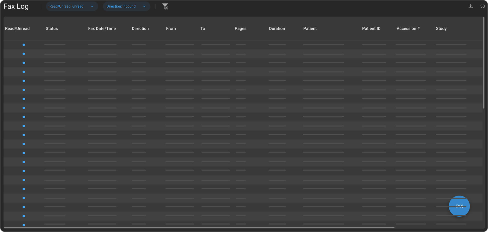
Task: Click the blue FAX floating button
Action: (459, 206)
